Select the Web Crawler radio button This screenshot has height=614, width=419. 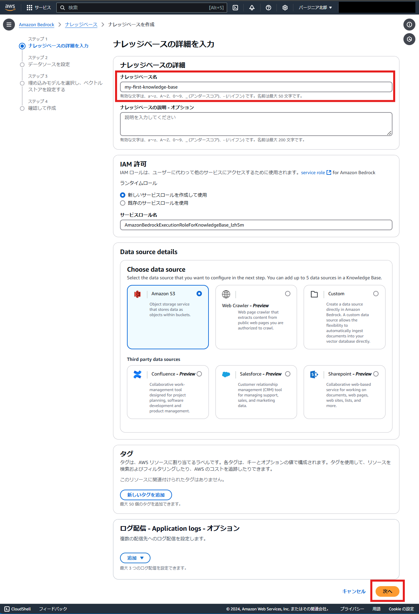coord(288,294)
